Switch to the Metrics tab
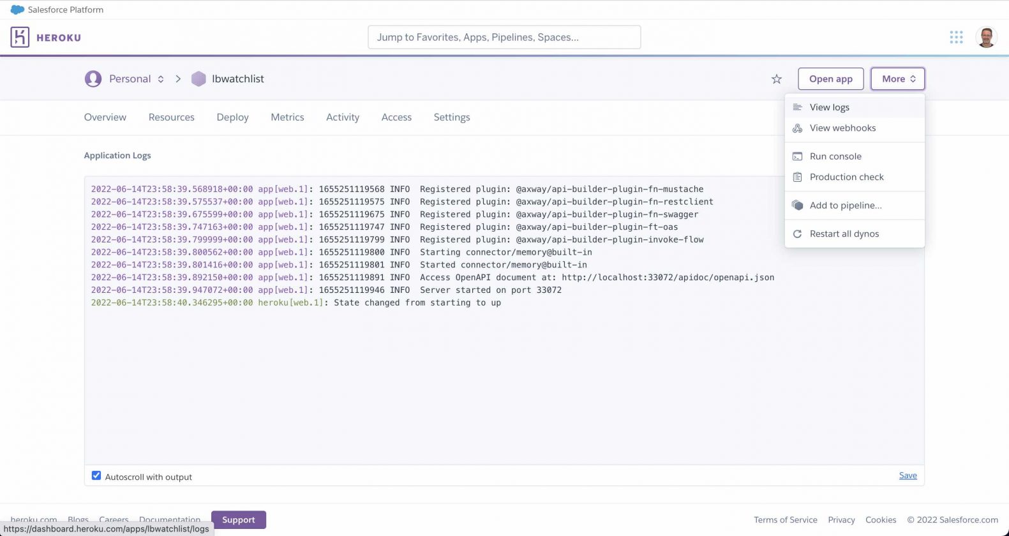 pos(287,117)
